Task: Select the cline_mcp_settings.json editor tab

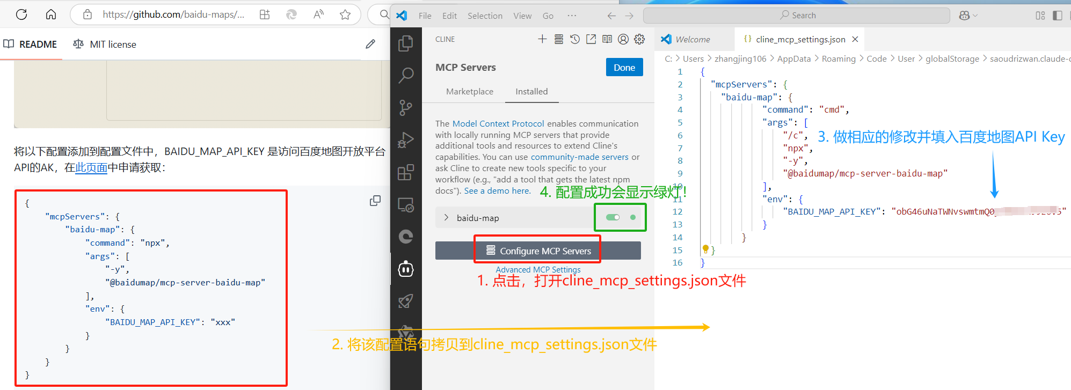Action: click(800, 39)
